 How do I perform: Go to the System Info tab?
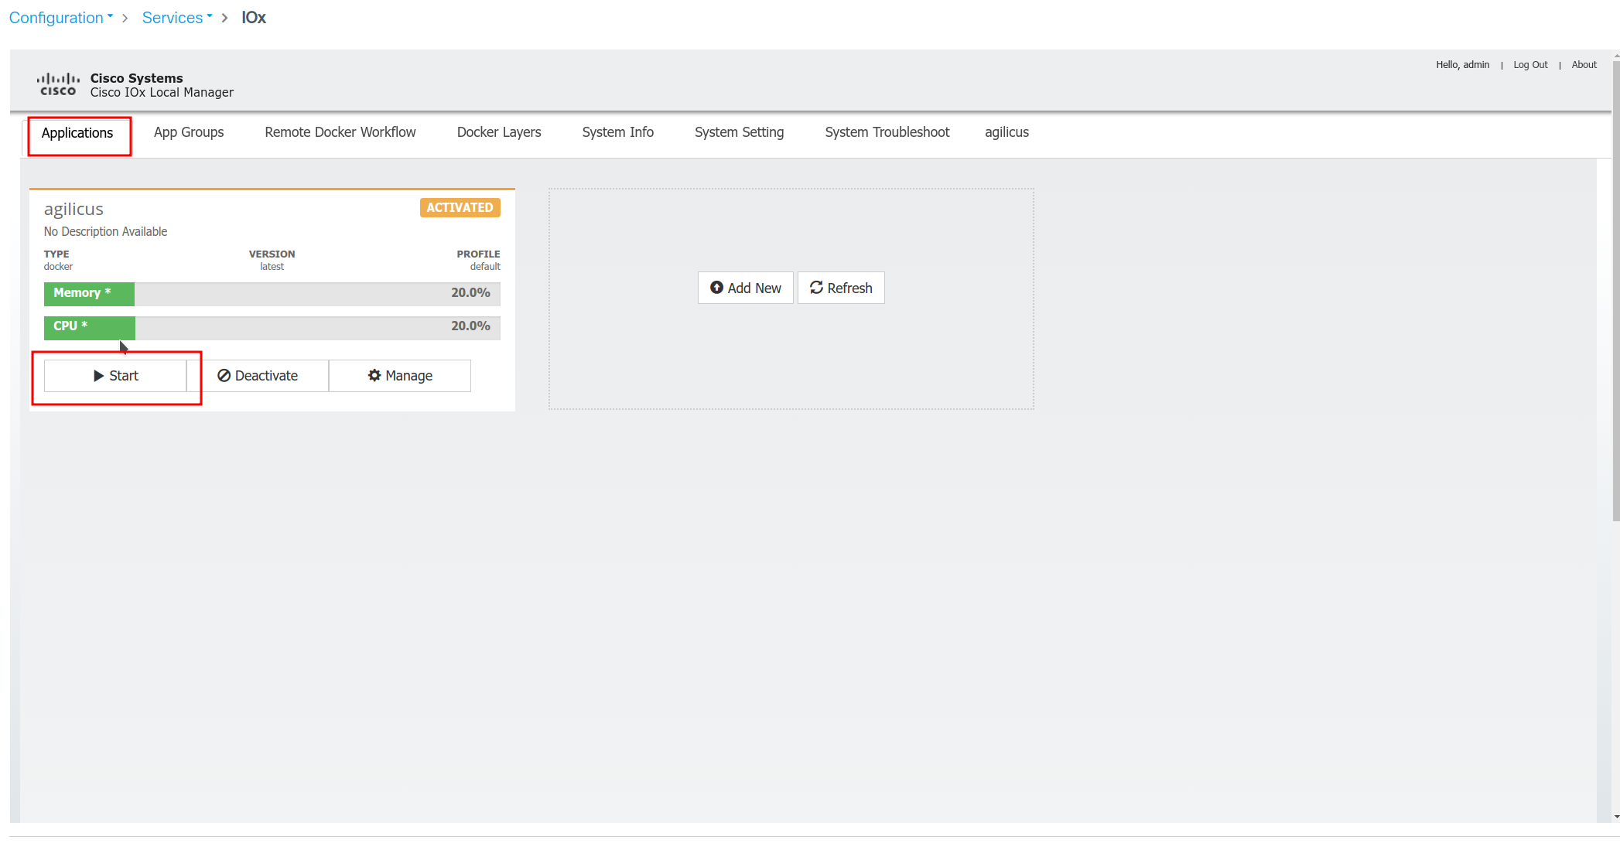click(617, 132)
